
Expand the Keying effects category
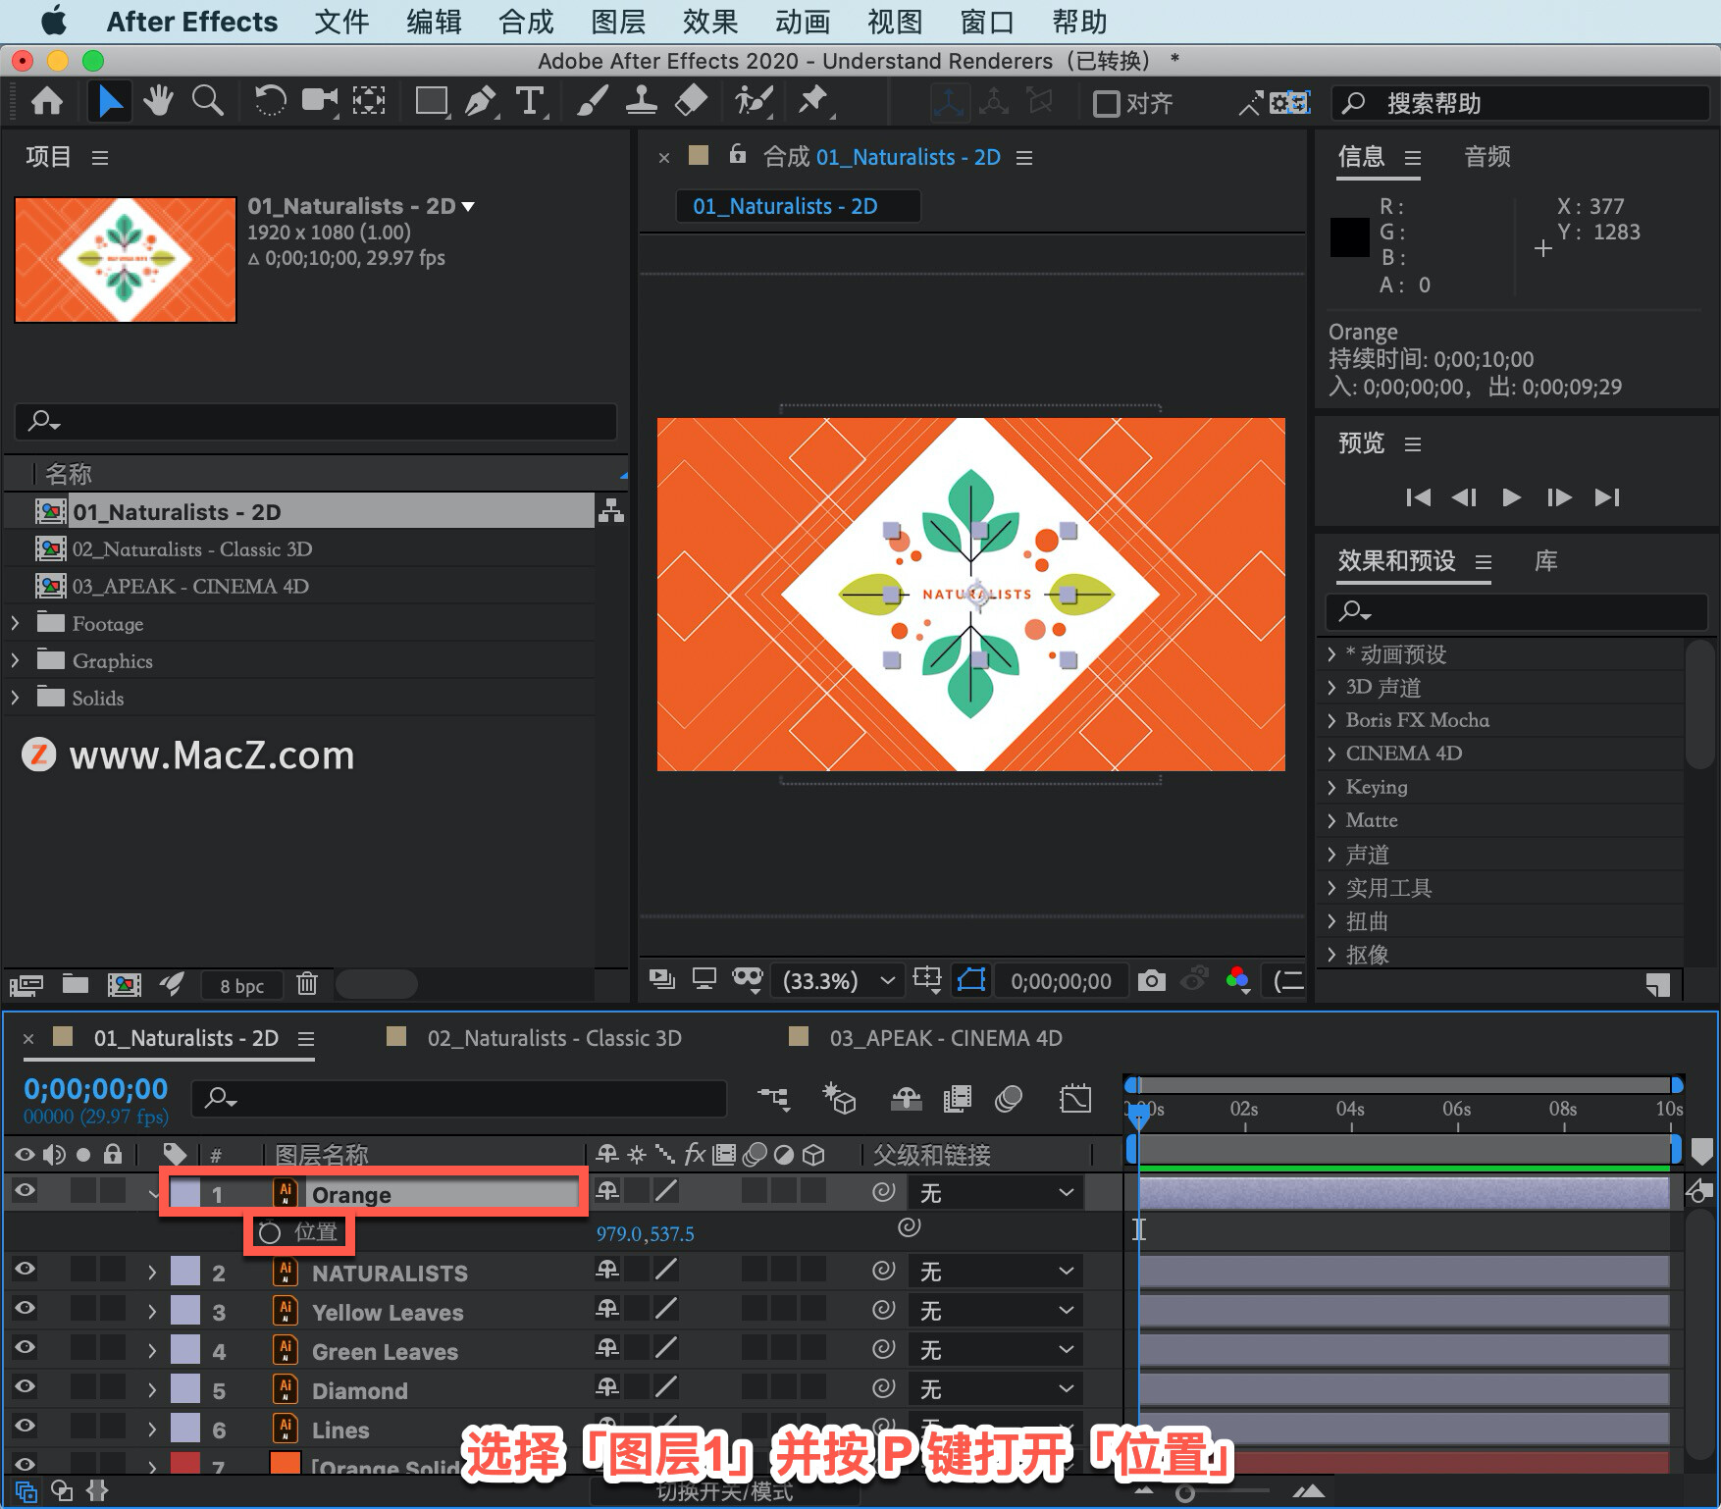click(x=1331, y=787)
